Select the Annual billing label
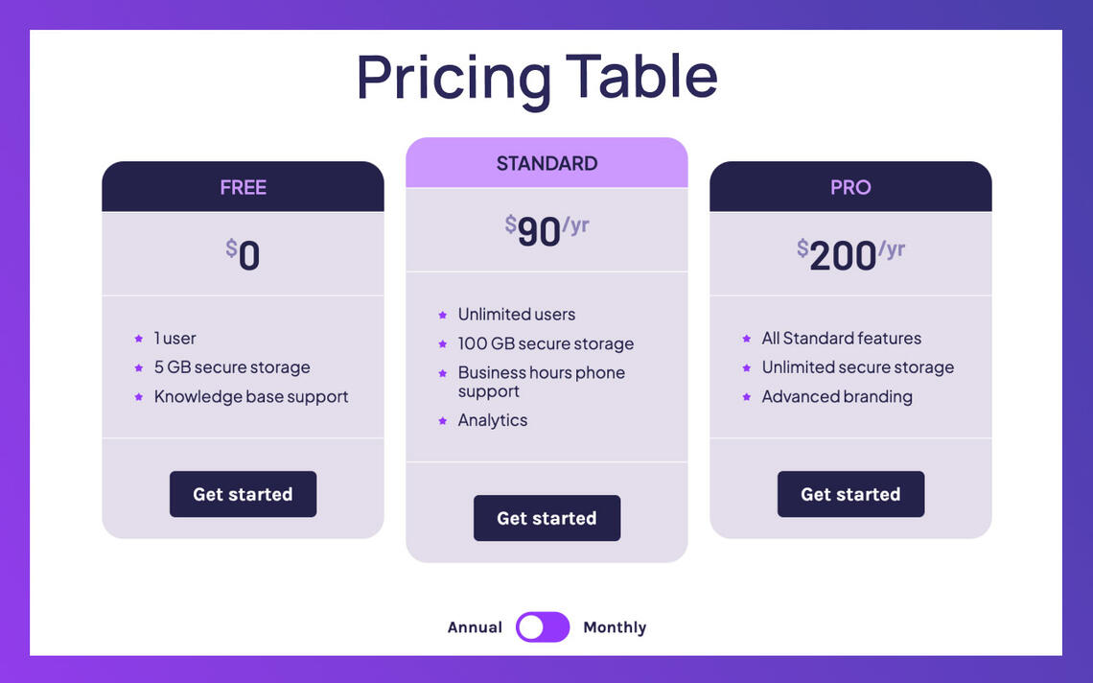 (476, 626)
